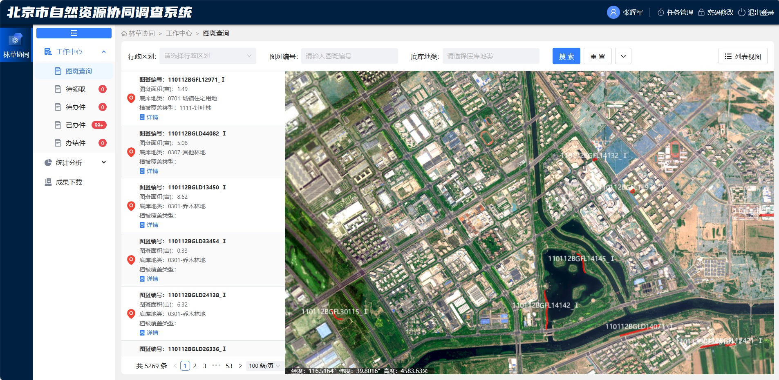Open the 成果下载 menu item
Screen dimensions: 779x380
click(x=74, y=182)
